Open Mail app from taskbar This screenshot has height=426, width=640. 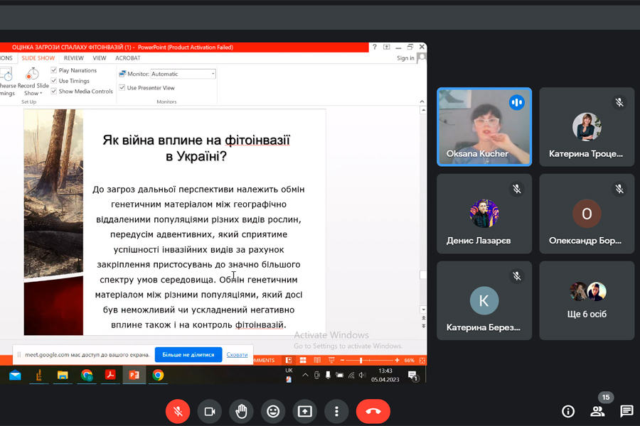tap(15, 375)
